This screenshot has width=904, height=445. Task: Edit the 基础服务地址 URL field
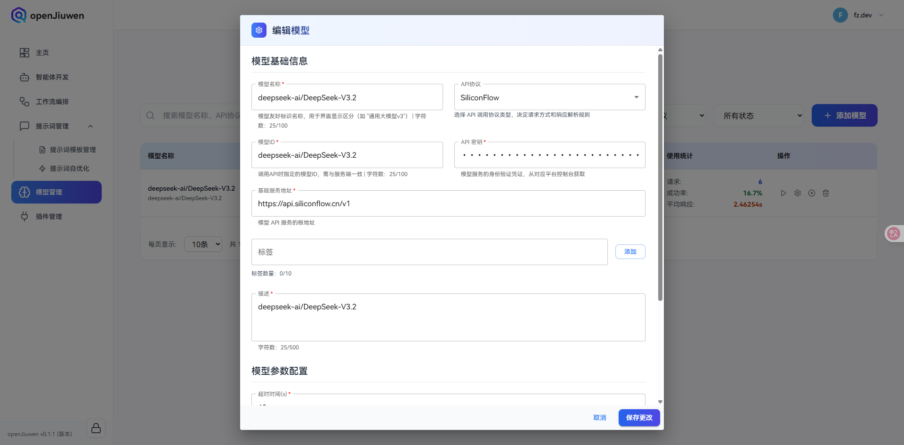point(448,203)
